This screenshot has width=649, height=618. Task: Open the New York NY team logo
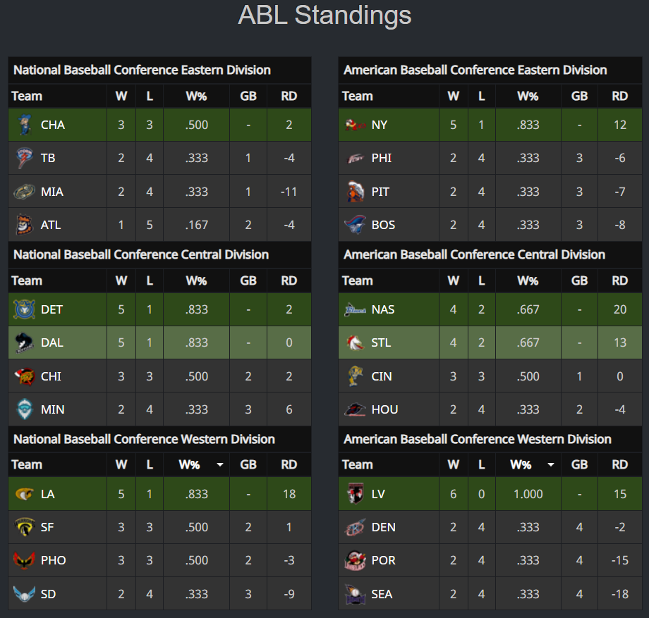tap(355, 125)
